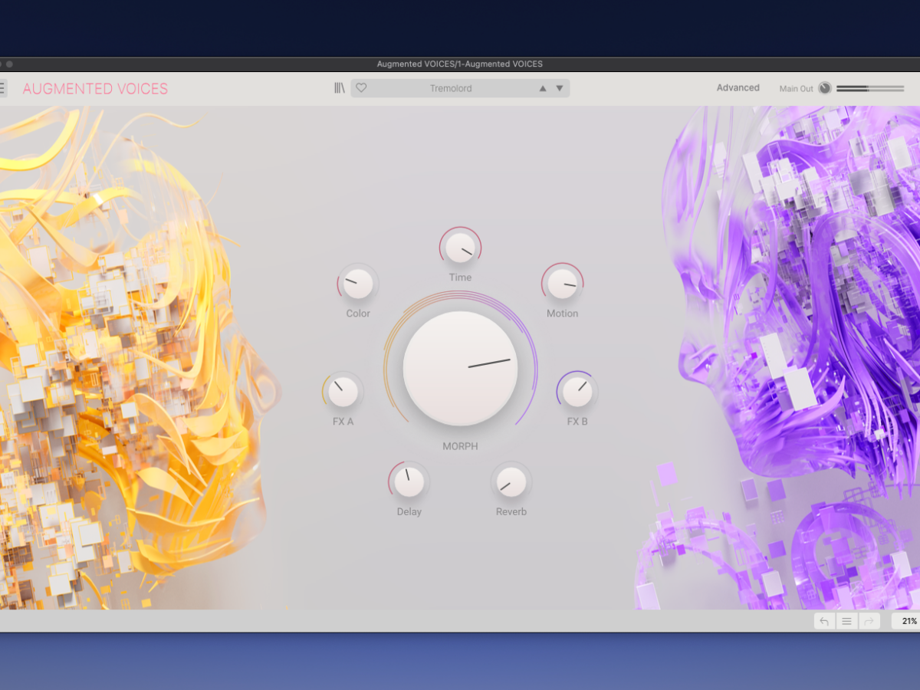Open the edit history list
The height and width of the screenshot is (690, 920).
tap(846, 621)
